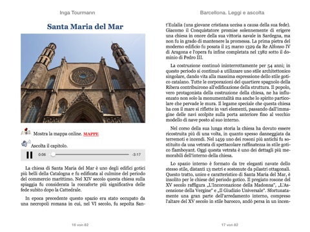Click the Inga Tourmann author header
Screen dimensions: 310x232
tap(77, 13)
